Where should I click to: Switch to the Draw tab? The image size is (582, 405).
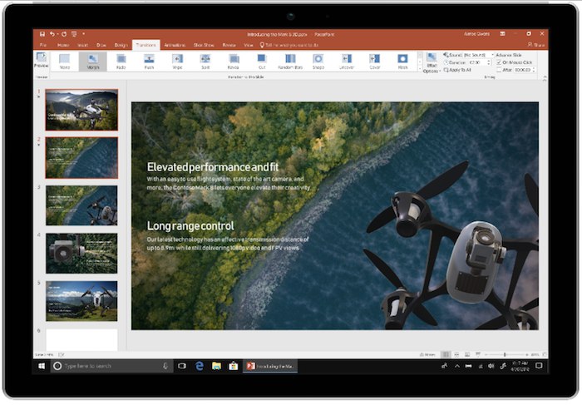(101, 45)
